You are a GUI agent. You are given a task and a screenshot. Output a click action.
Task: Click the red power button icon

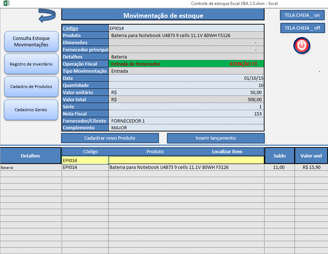click(x=302, y=46)
